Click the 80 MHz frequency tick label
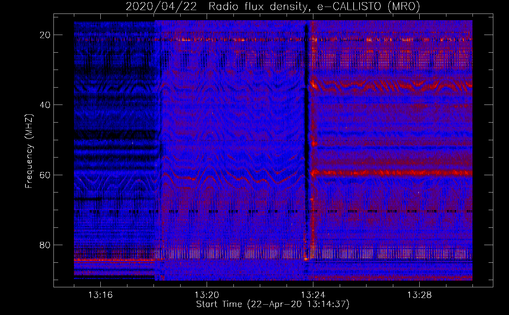 tap(45, 245)
